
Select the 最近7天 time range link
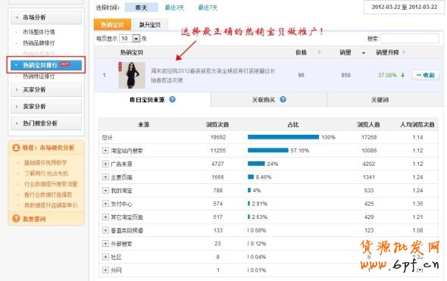(208, 8)
